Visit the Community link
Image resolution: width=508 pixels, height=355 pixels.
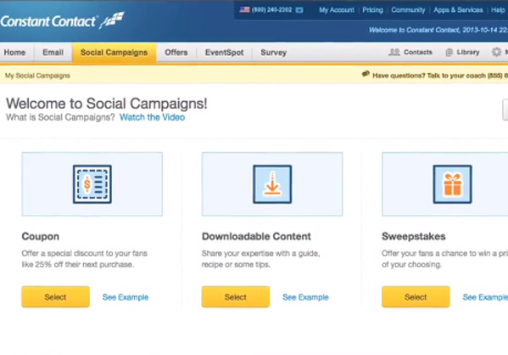click(x=408, y=10)
